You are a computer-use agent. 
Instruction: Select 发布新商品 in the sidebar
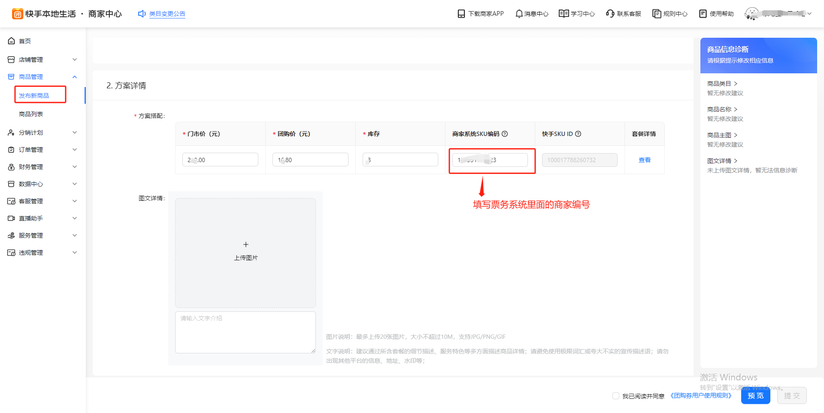(34, 96)
